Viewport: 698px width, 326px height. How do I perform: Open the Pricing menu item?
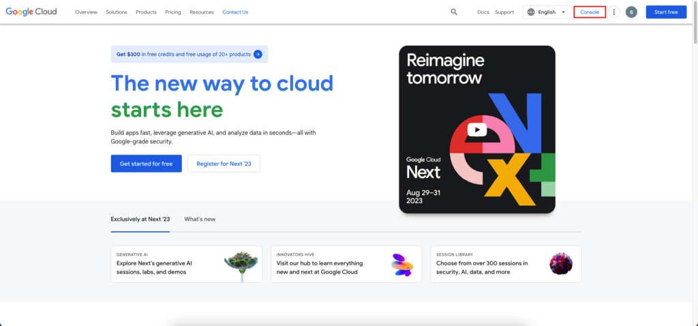[x=173, y=12]
